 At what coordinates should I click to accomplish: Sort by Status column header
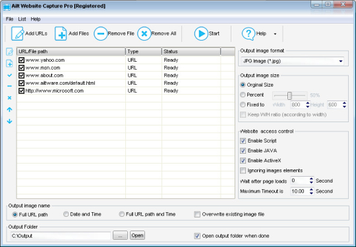(191, 52)
